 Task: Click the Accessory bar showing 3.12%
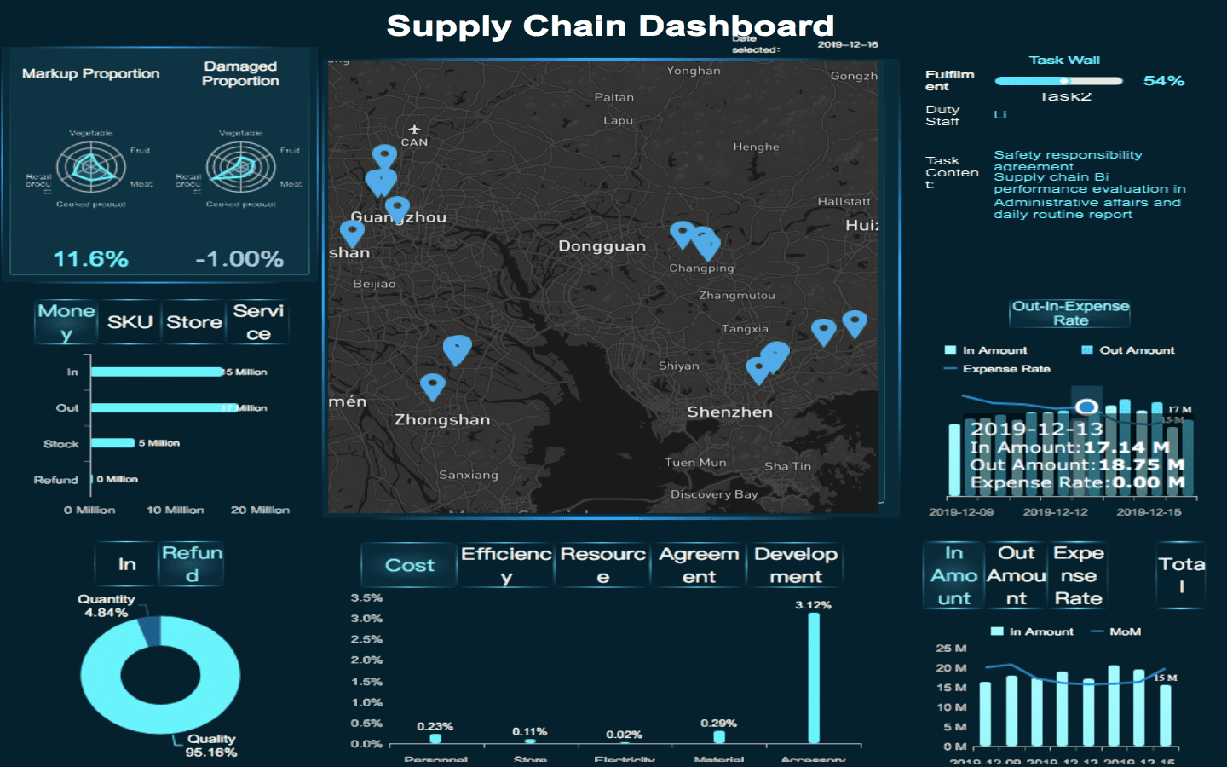tap(814, 678)
